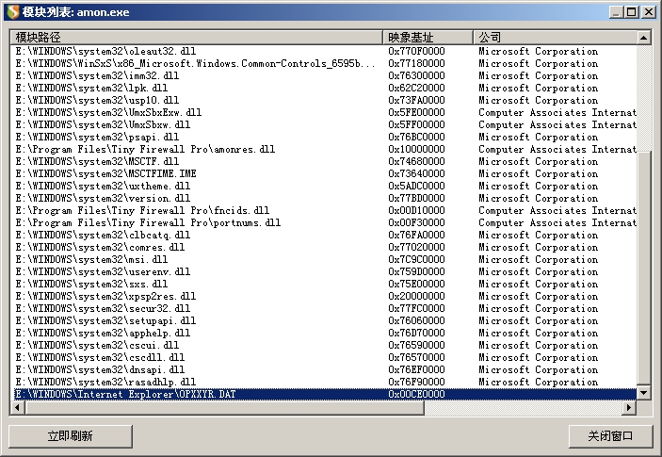
Task: Click the highlighted OPXXYR.DAT row
Action: point(324,394)
